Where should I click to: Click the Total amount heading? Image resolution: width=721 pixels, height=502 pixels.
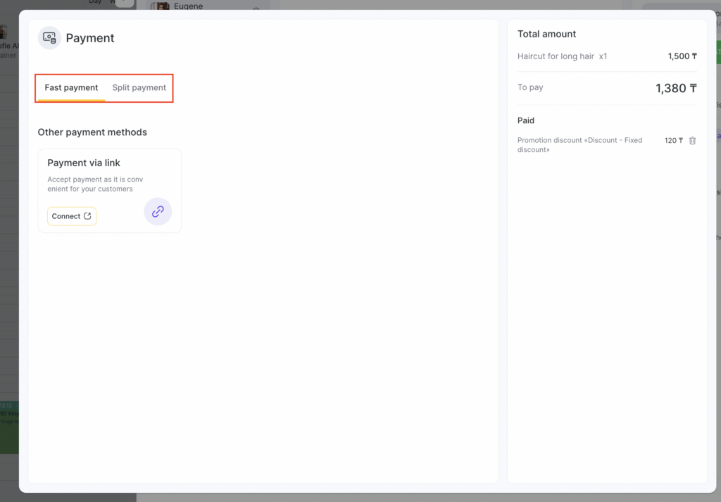point(546,34)
